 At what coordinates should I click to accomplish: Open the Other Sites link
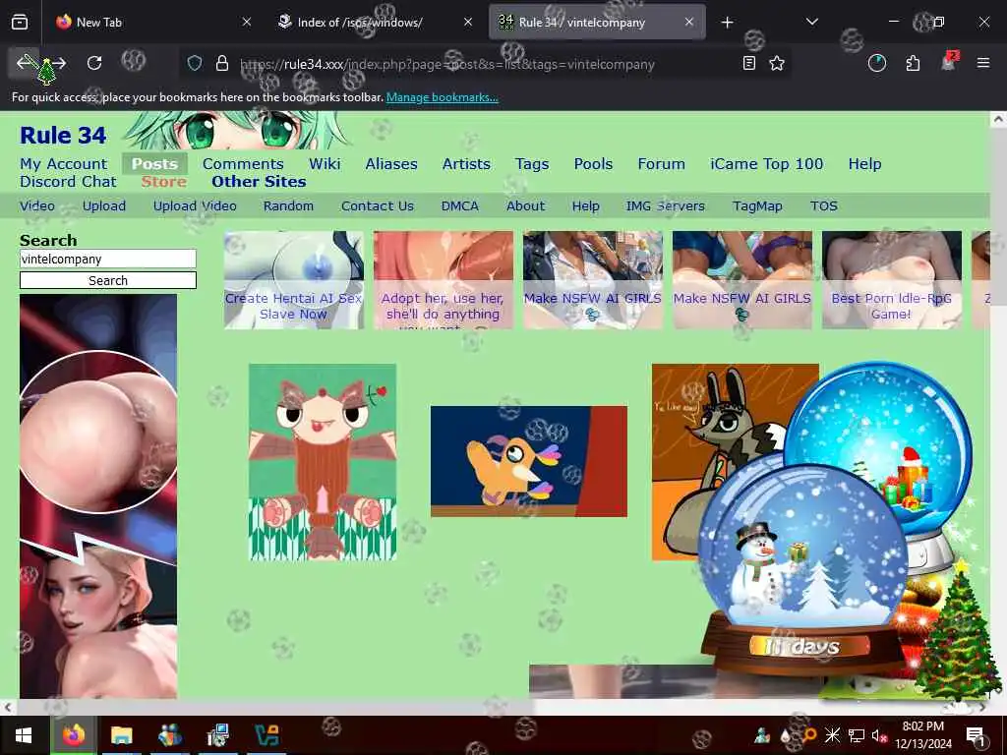259,182
